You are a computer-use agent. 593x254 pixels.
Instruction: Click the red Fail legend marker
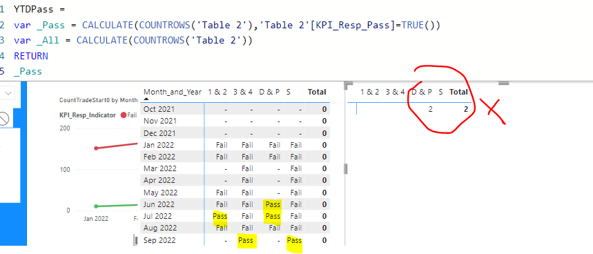coord(124,115)
